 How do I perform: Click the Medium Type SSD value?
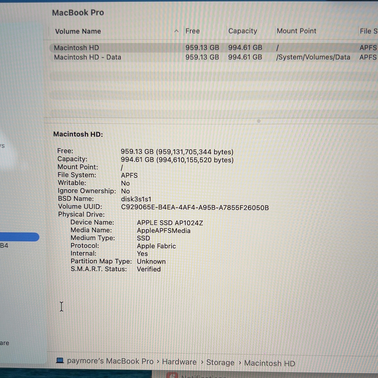click(143, 238)
